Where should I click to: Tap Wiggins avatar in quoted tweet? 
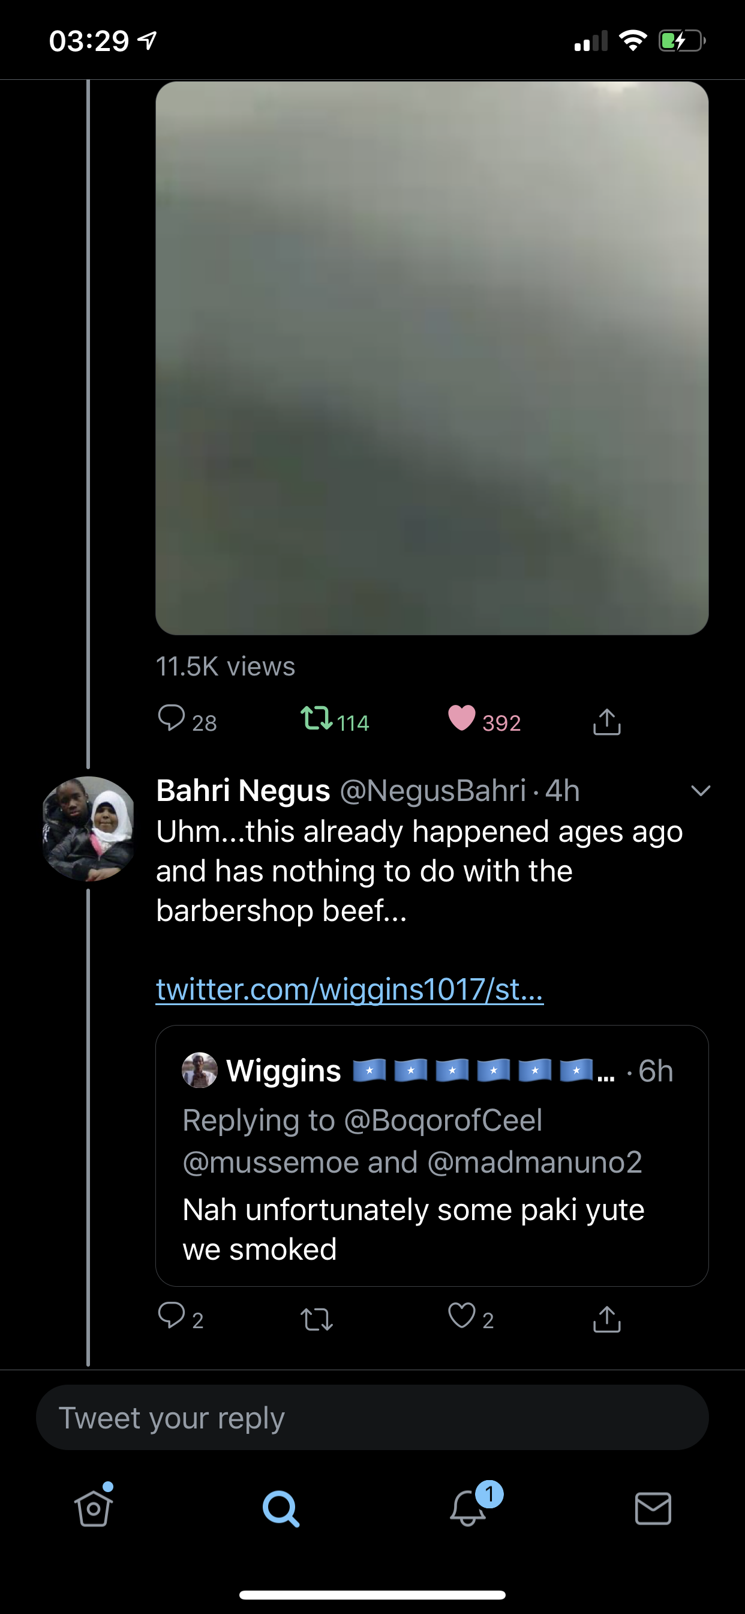[x=200, y=1070]
